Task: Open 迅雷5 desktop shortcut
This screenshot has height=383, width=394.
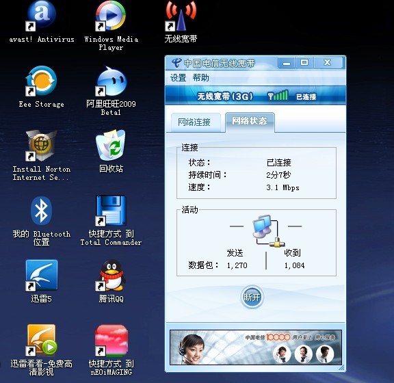Action: point(42,276)
